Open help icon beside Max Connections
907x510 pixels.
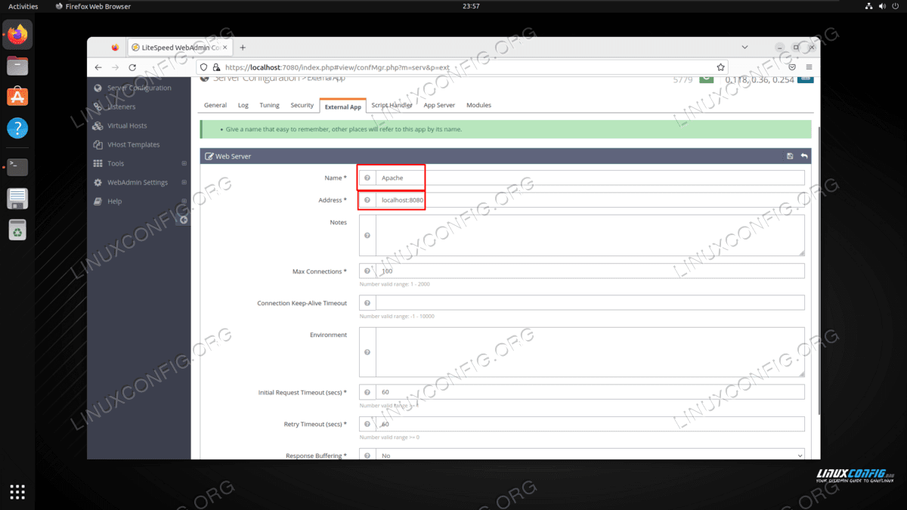[367, 270]
